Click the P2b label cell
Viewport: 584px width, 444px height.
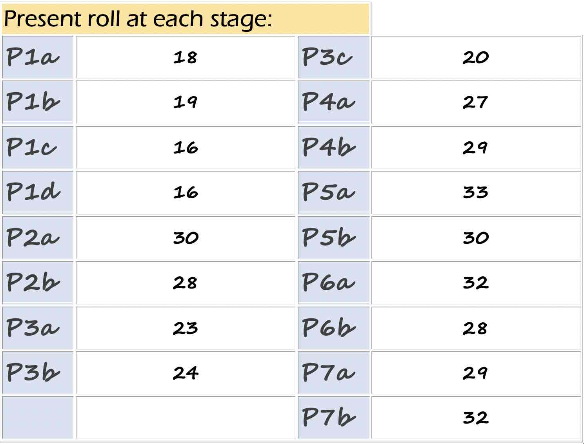point(38,283)
